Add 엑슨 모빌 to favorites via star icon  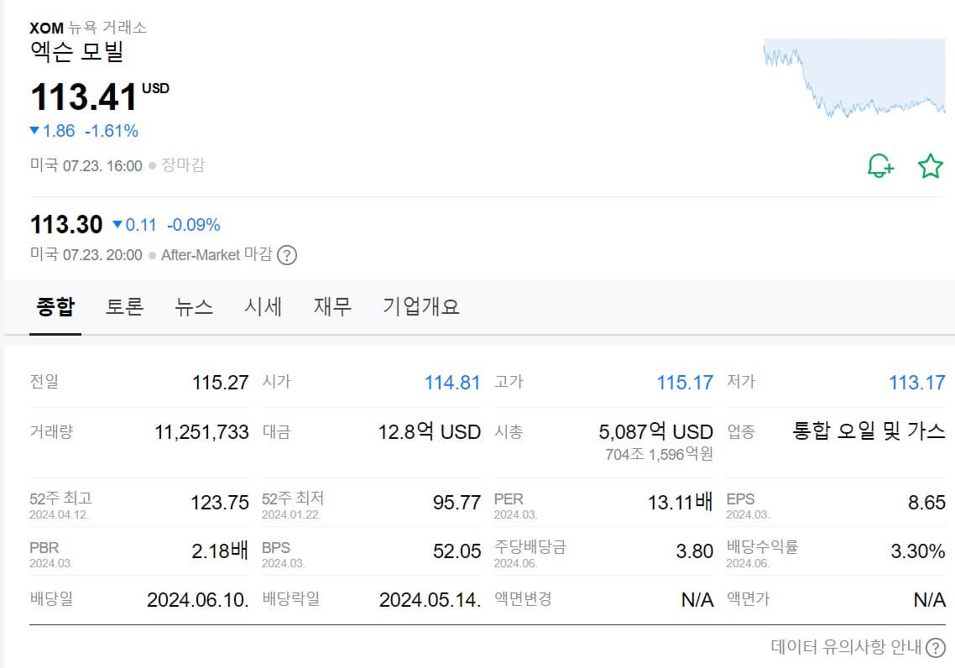[930, 166]
